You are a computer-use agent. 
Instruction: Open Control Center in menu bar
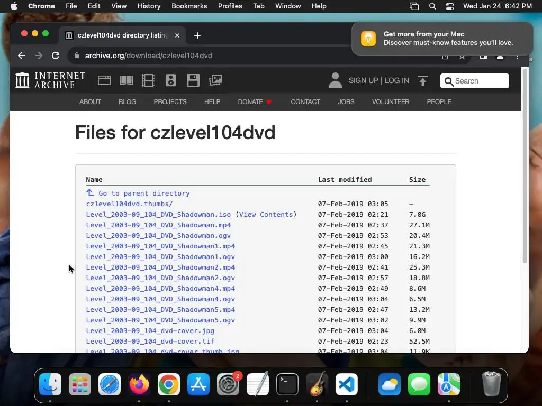[x=450, y=6]
